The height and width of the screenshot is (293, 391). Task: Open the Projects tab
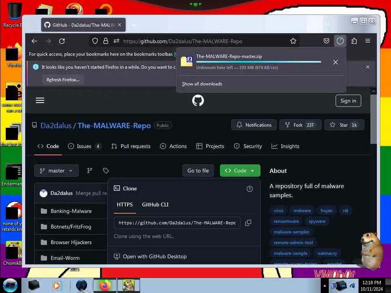(x=210, y=146)
